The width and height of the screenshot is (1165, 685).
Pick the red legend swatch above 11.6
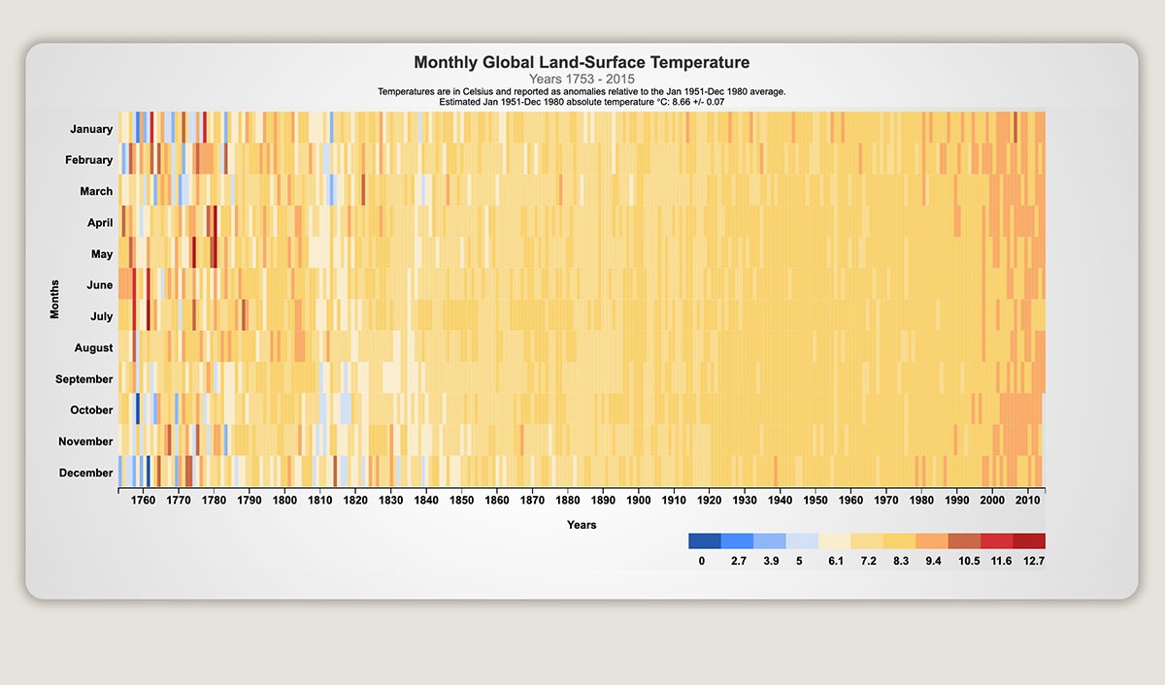(x=997, y=541)
